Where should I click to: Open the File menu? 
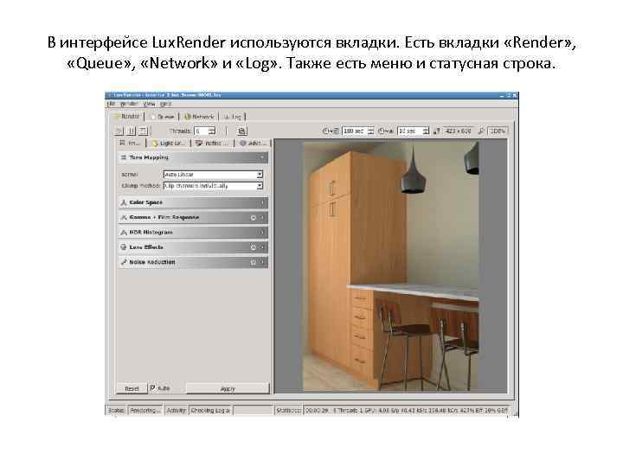tap(112, 104)
